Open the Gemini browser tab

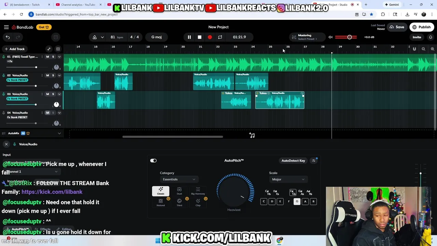point(392,5)
